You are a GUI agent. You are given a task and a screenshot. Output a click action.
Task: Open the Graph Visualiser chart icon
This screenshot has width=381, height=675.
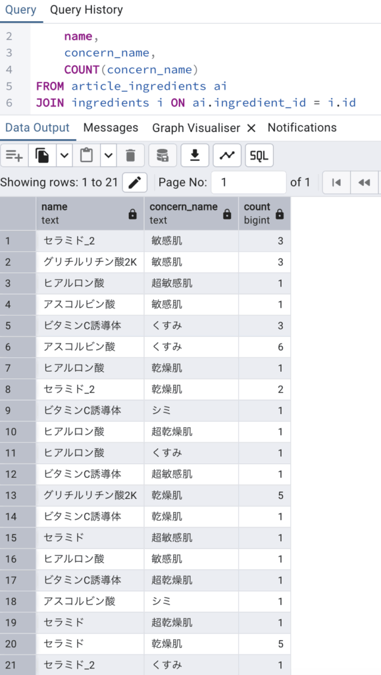pyautogui.click(x=227, y=156)
